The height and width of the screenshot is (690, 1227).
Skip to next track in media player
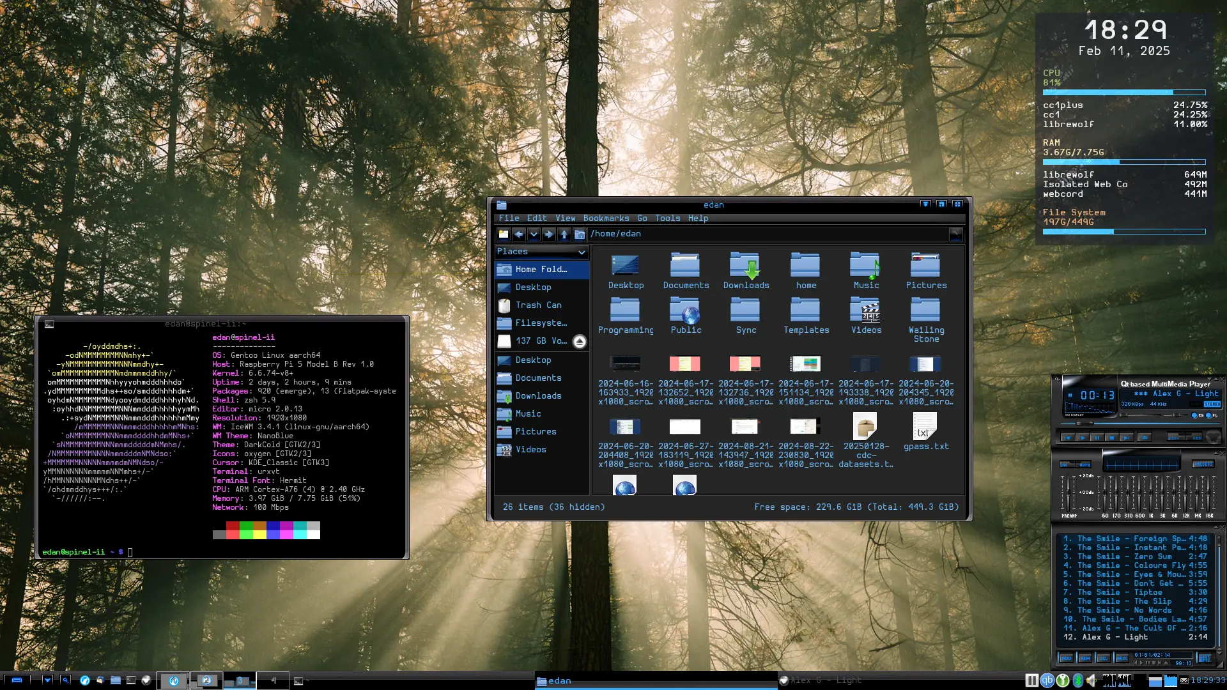tap(1127, 438)
